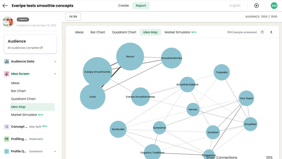The height and width of the screenshot is (159, 282).
Task: Click the Profiling statement quote icon
Action: [7, 139]
